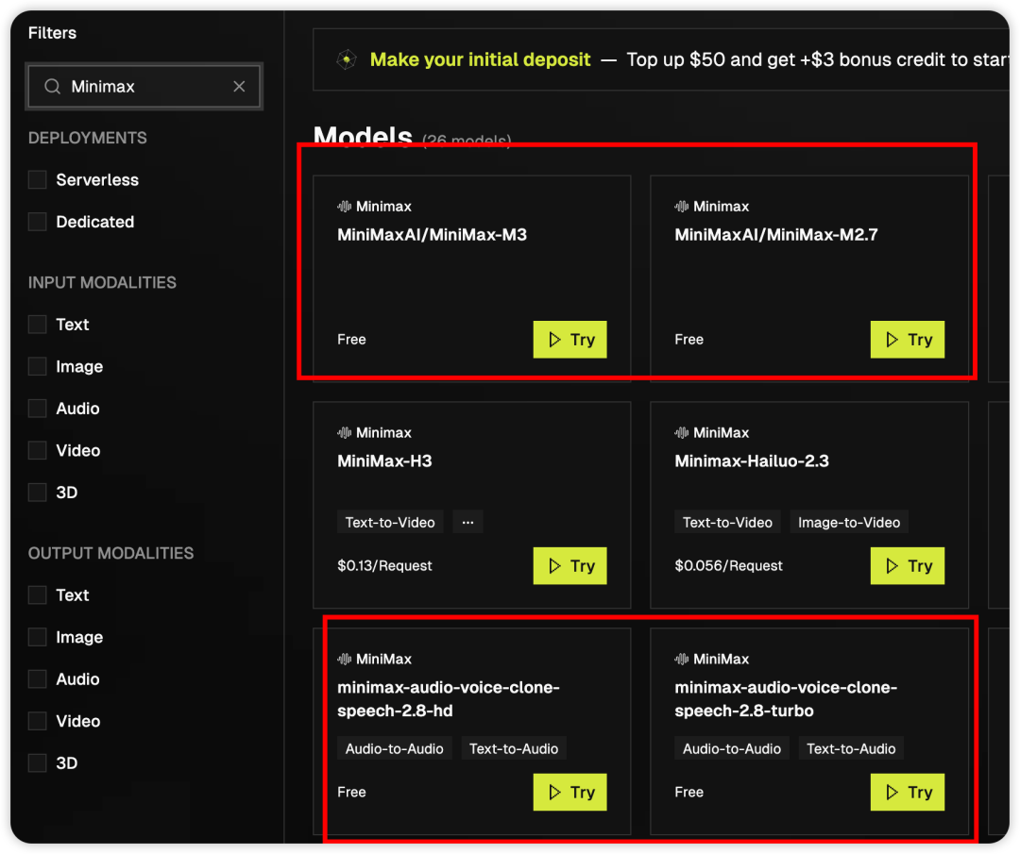Screen dimensions: 1020x854
Task: Try the Minimax-Hailuo-2.3 model
Action: [908, 565]
